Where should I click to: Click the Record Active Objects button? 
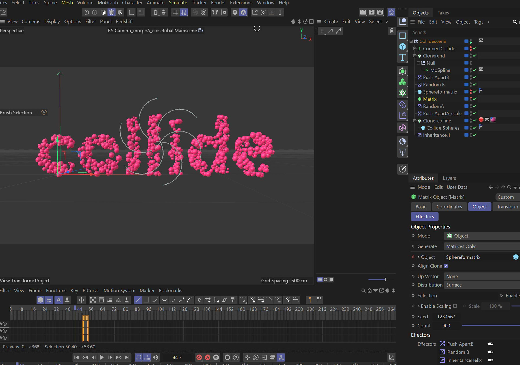[199, 357]
